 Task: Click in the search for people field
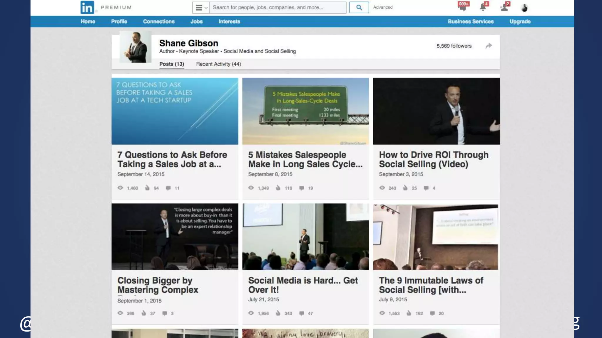[277, 8]
